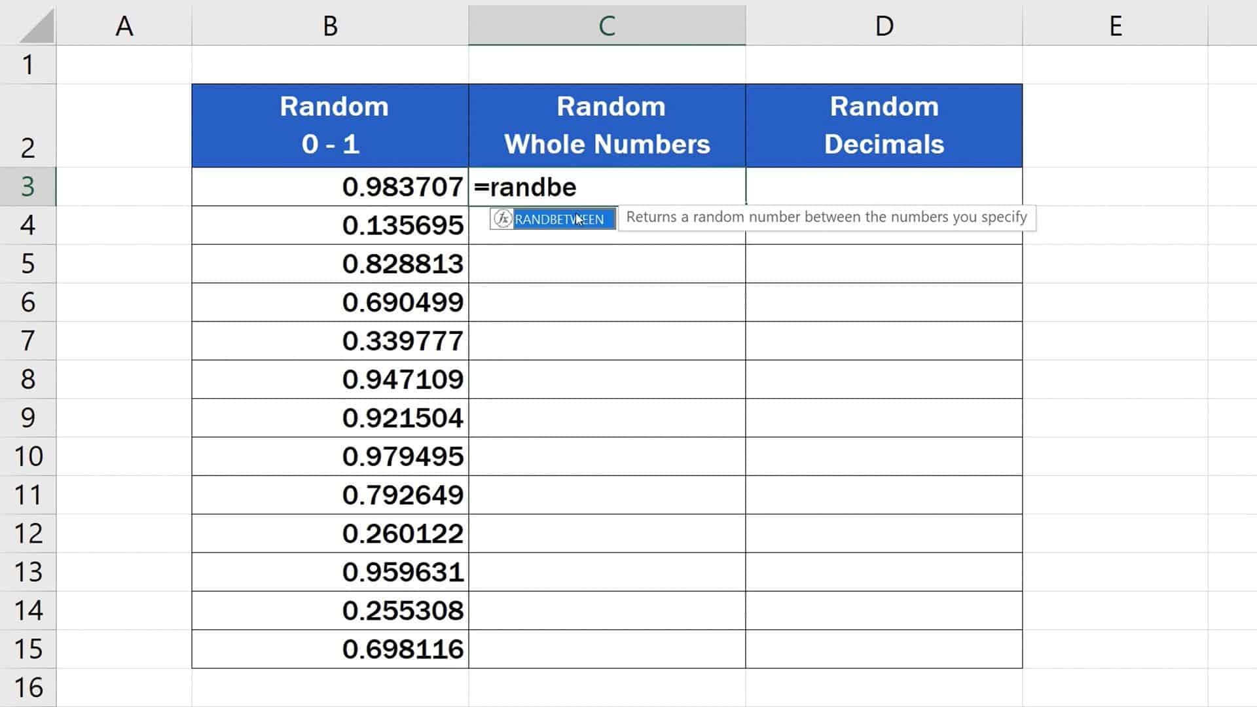Click empty cell C5 under Whole Numbers
The image size is (1257, 707).
(x=607, y=264)
